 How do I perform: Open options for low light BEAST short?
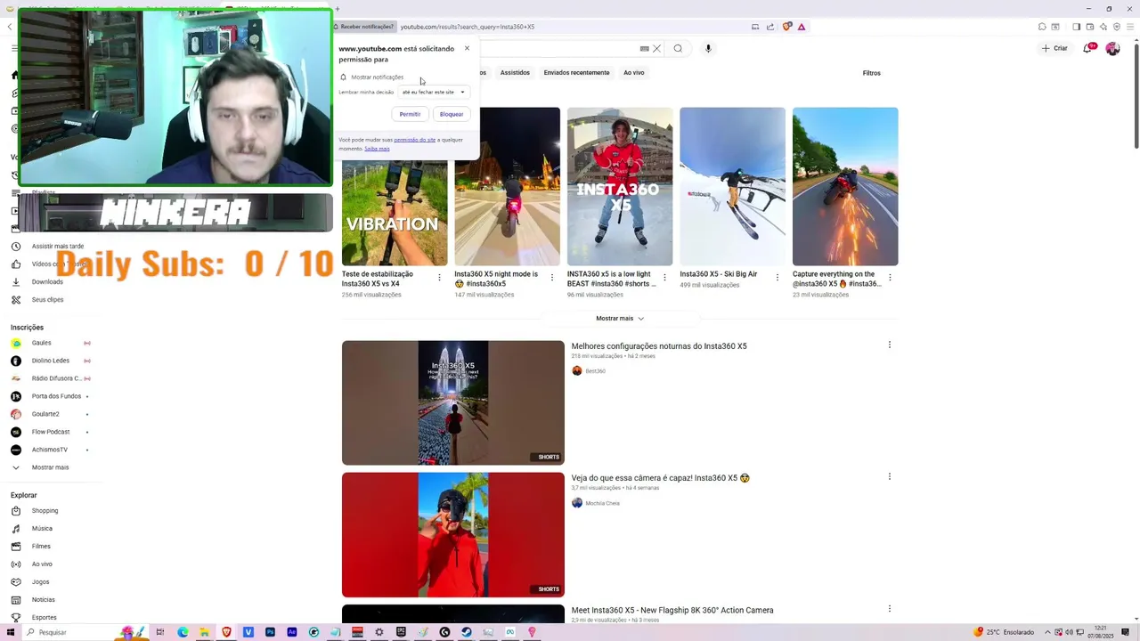click(664, 278)
